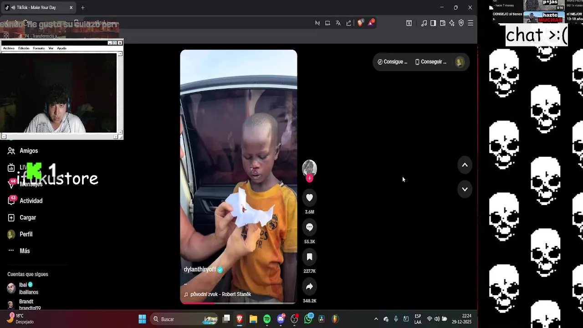The width and height of the screenshot is (583, 328).
Task: Open DaVinci Resolve from taskbar
Action: point(322,319)
